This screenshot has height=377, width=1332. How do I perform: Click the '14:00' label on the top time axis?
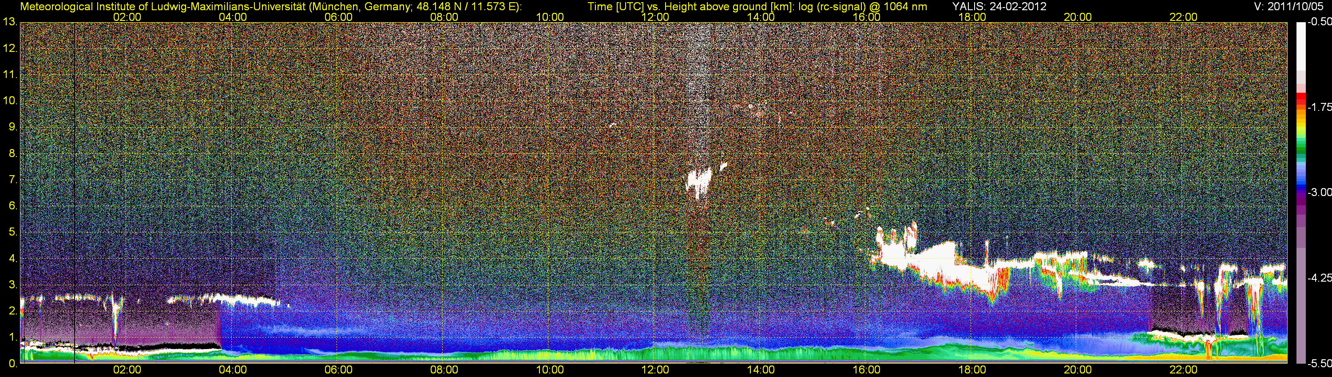click(761, 17)
